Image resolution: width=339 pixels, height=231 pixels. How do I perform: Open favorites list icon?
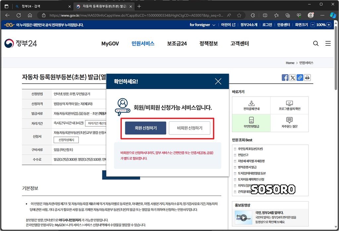[276, 15]
